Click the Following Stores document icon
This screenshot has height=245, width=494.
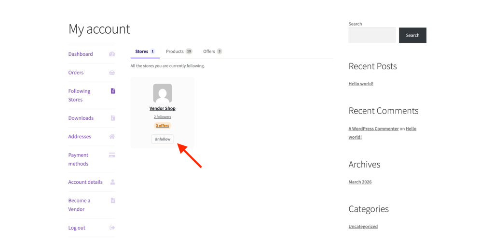(113, 91)
